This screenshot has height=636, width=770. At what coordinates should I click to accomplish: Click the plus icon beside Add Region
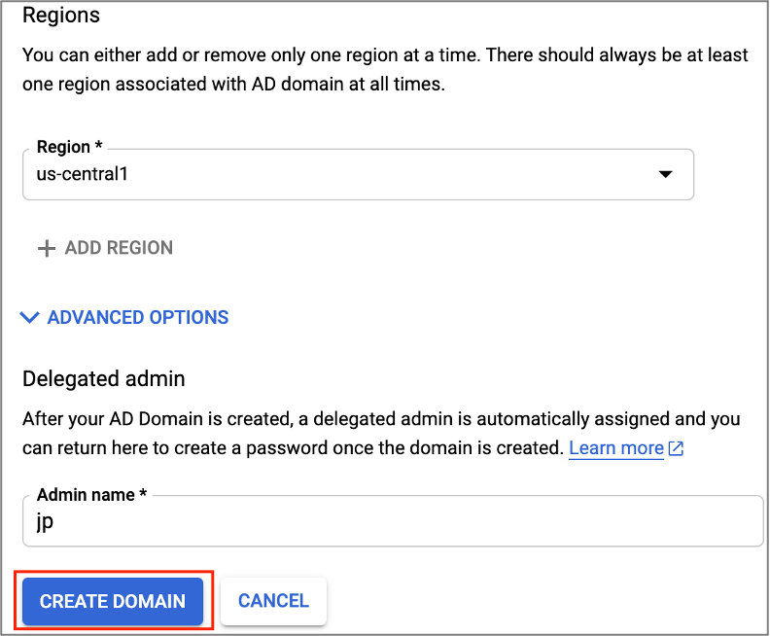tap(46, 248)
